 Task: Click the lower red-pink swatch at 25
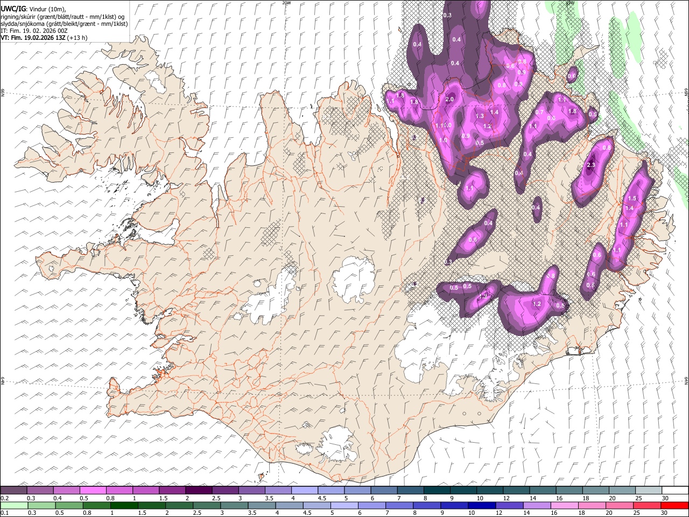click(646, 505)
